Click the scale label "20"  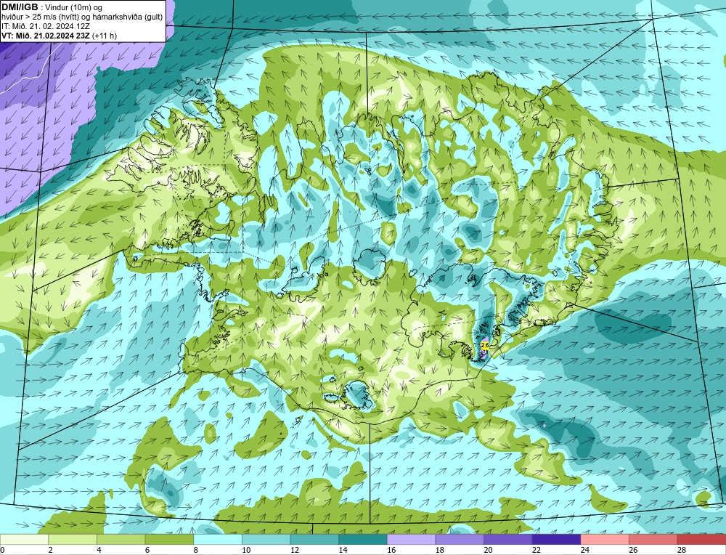[x=488, y=550]
